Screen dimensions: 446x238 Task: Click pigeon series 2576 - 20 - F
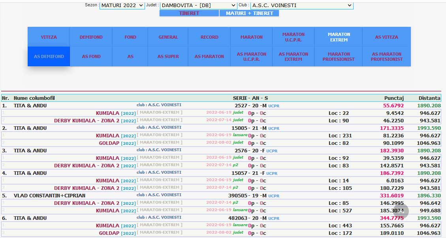click(250, 151)
